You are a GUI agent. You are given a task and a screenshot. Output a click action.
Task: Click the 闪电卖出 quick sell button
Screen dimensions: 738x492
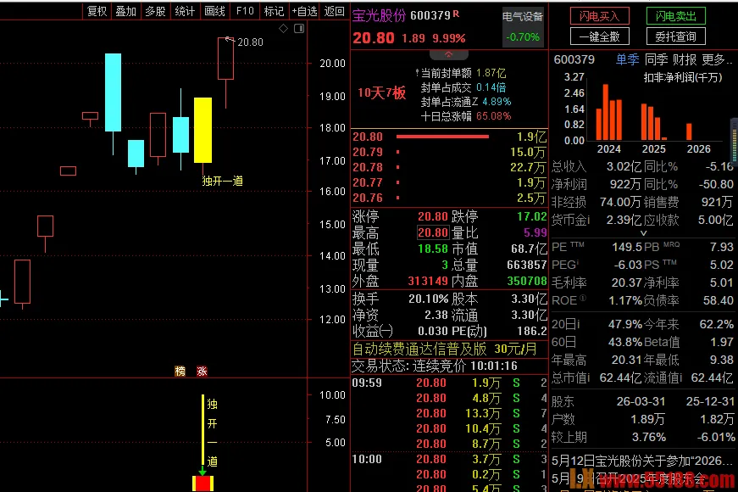coord(676,16)
